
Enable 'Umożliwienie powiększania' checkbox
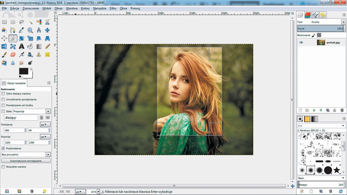(x=3, y=99)
